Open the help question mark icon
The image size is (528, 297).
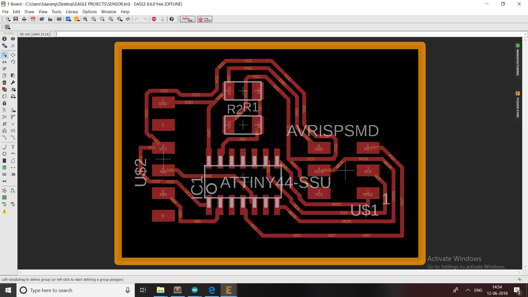click(172, 19)
